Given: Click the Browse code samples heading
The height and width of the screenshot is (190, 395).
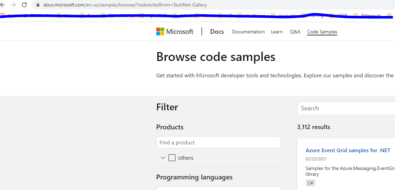Looking at the screenshot, I should (x=216, y=57).
